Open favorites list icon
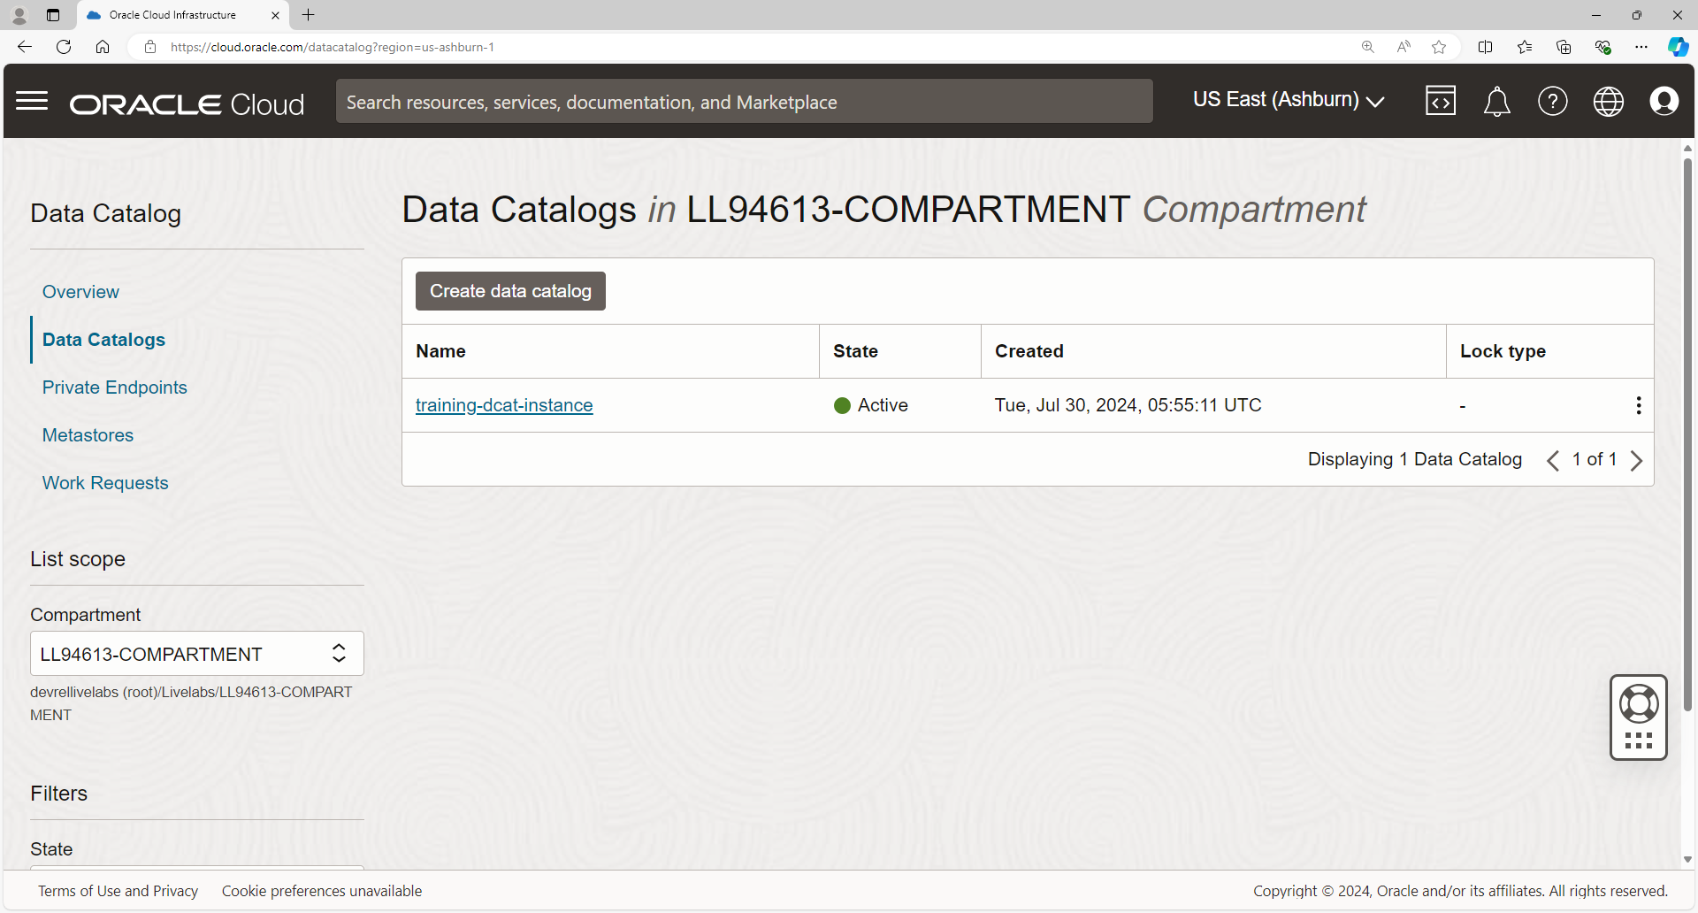The image size is (1698, 913). [1525, 47]
